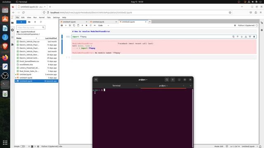This screenshot has height=148, width=264.
Task: Open the Terminal window hamburger menu
Action: 173,80
